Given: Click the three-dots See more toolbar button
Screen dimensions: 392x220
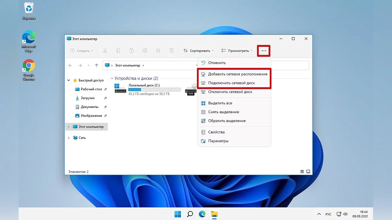Looking at the screenshot, I should coord(264,51).
